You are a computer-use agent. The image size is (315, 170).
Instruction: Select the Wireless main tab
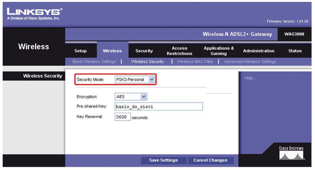point(112,51)
